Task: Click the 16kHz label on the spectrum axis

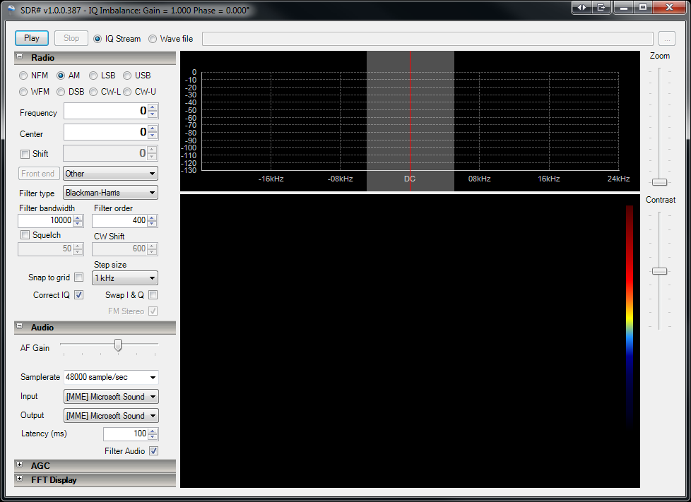Action: pyautogui.click(x=549, y=179)
